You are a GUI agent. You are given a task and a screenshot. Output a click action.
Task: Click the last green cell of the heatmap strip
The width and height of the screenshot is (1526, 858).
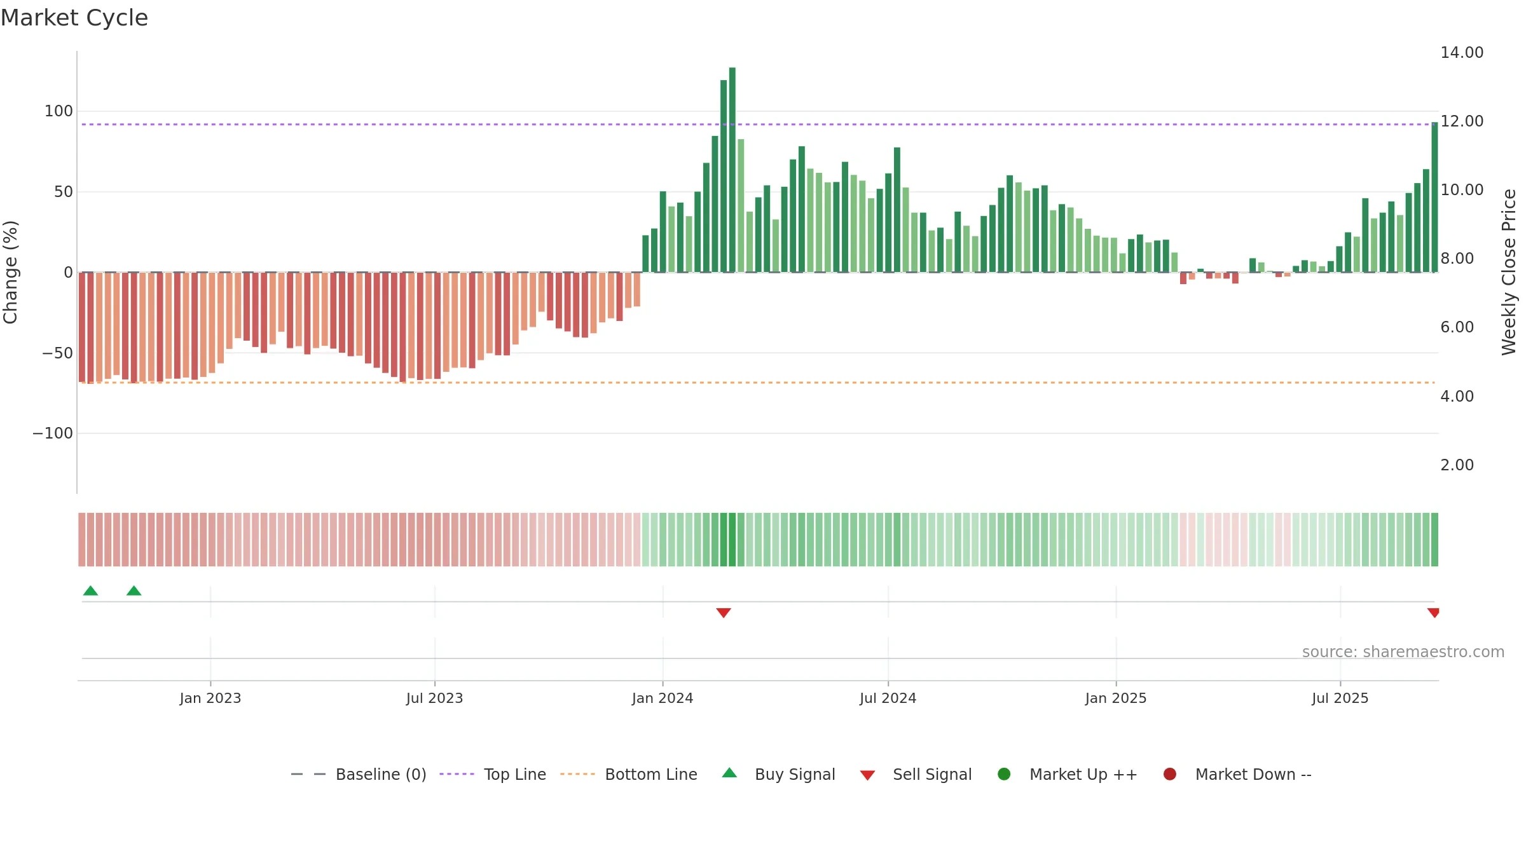pos(1434,539)
